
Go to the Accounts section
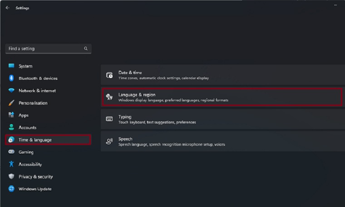click(x=27, y=128)
